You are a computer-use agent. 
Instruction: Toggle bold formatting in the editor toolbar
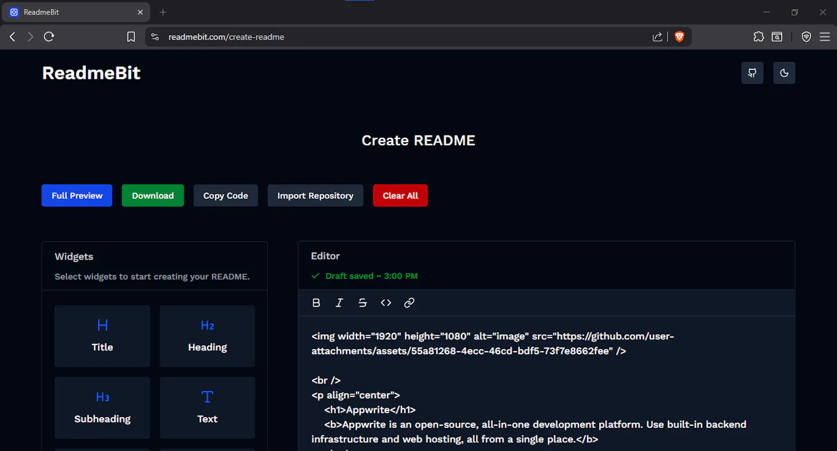point(316,303)
